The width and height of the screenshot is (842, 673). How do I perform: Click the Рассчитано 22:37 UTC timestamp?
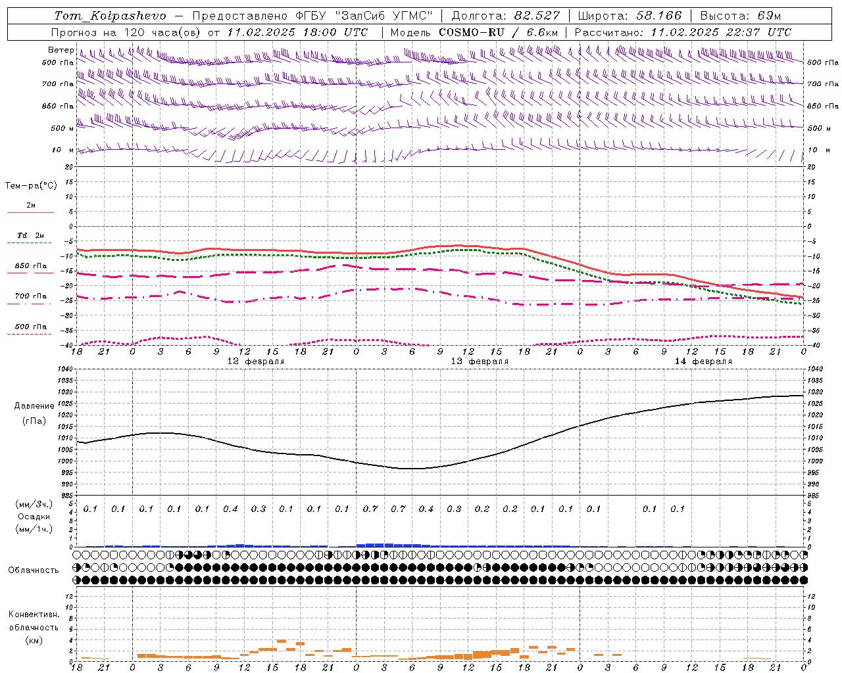coord(683,32)
